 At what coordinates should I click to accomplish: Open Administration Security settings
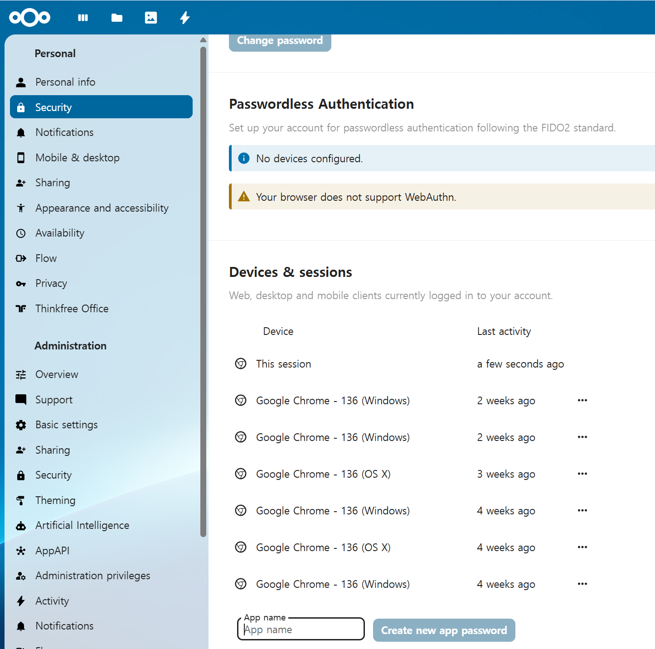point(101,475)
